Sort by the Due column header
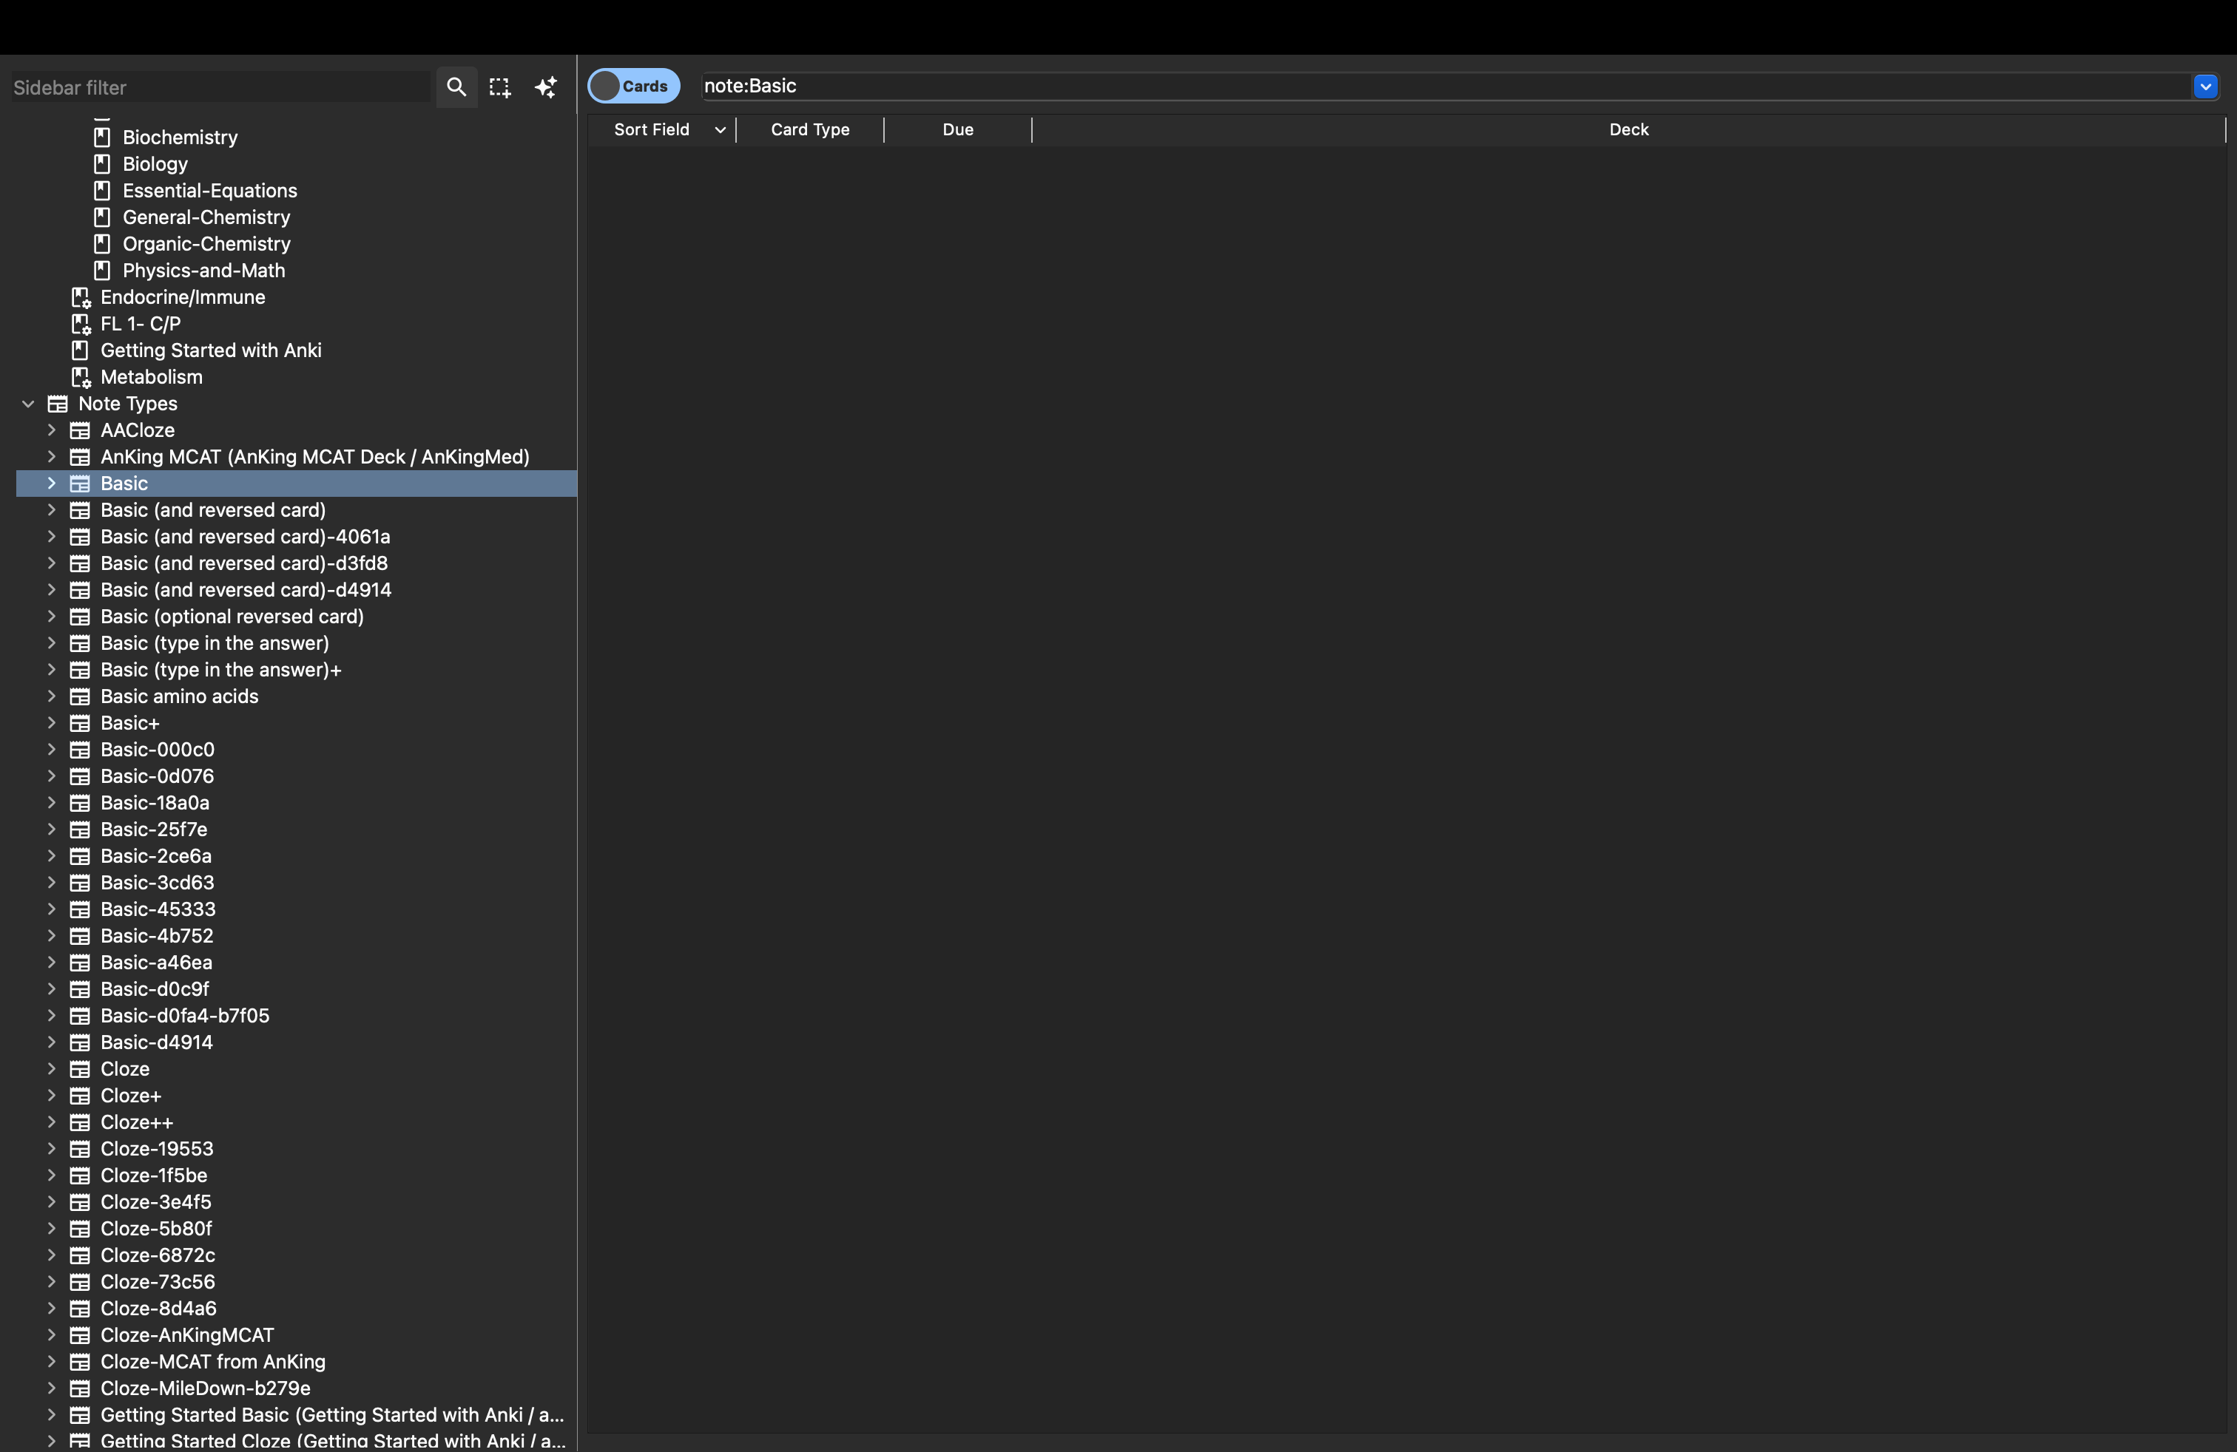This screenshot has width=2237, height=1452. click(958, 129)
